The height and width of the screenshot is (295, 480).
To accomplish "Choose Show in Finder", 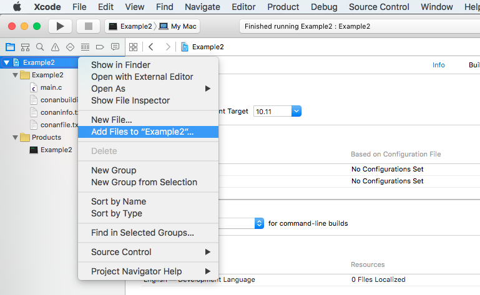I will pyautogui.click(x=148, y=65).
